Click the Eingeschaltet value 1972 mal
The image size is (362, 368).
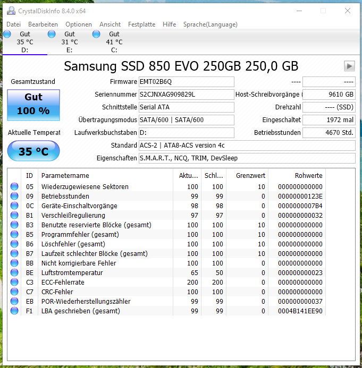(x=329, y=120)
